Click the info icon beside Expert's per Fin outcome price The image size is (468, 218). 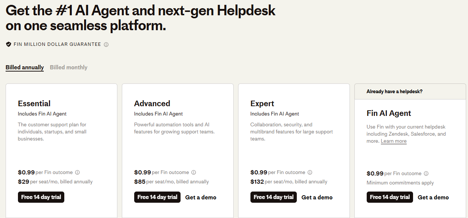tap(310, 172)
